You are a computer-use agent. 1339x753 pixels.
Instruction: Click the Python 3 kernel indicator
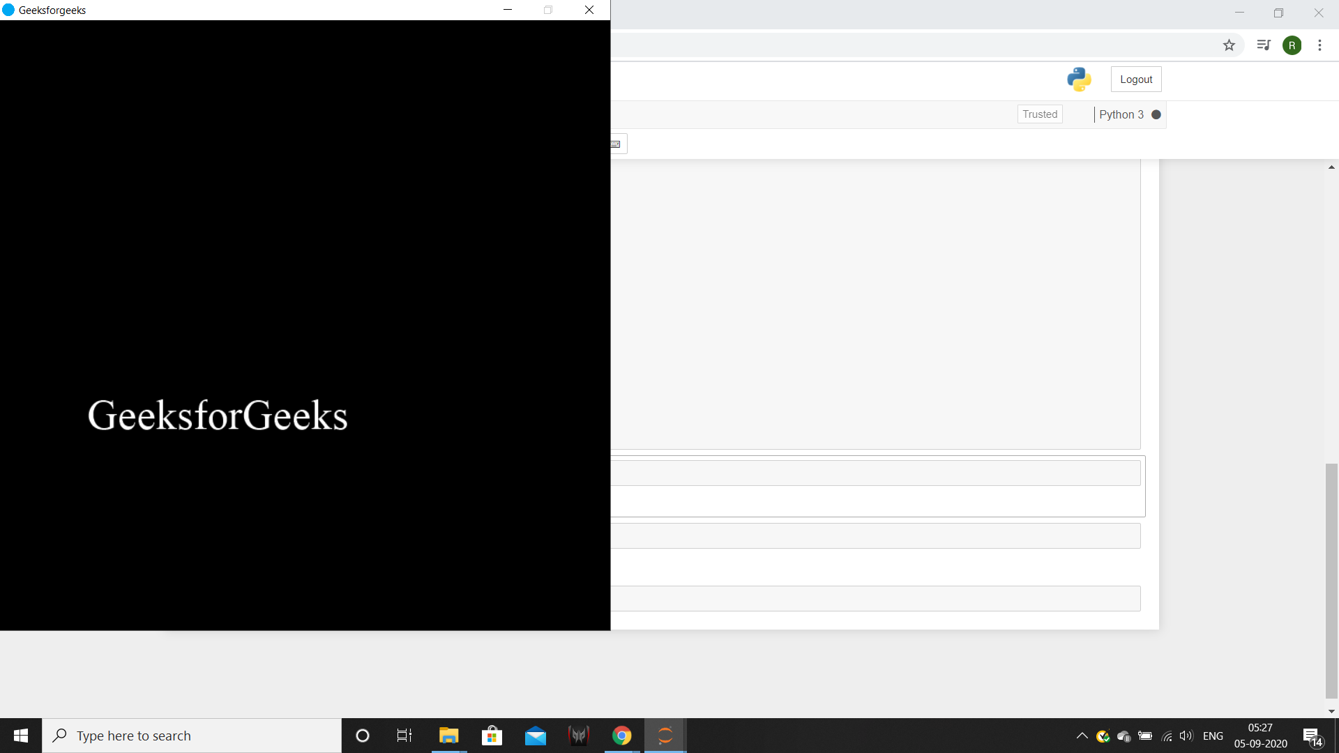pos(1121,114)
